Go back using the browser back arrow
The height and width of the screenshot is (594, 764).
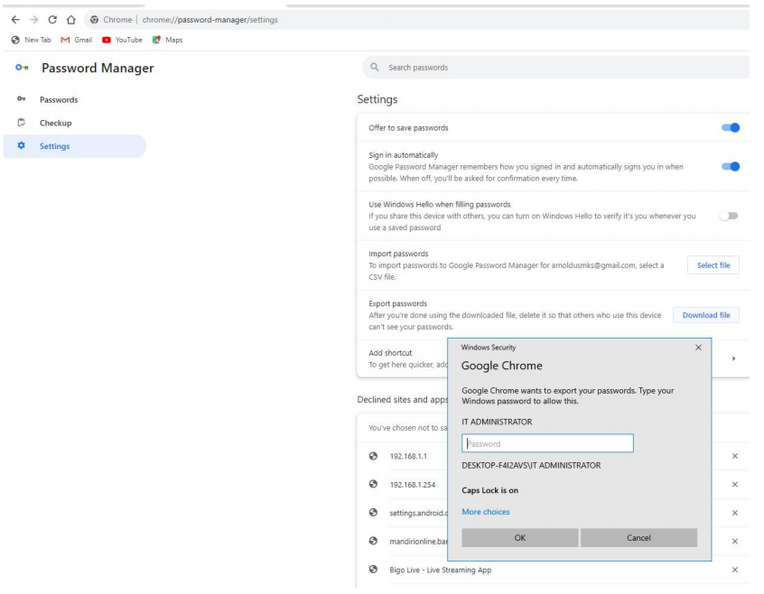point(15,20)
